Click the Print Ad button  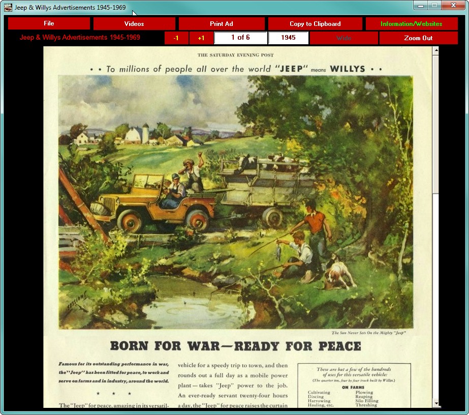[x=222, y=24]
